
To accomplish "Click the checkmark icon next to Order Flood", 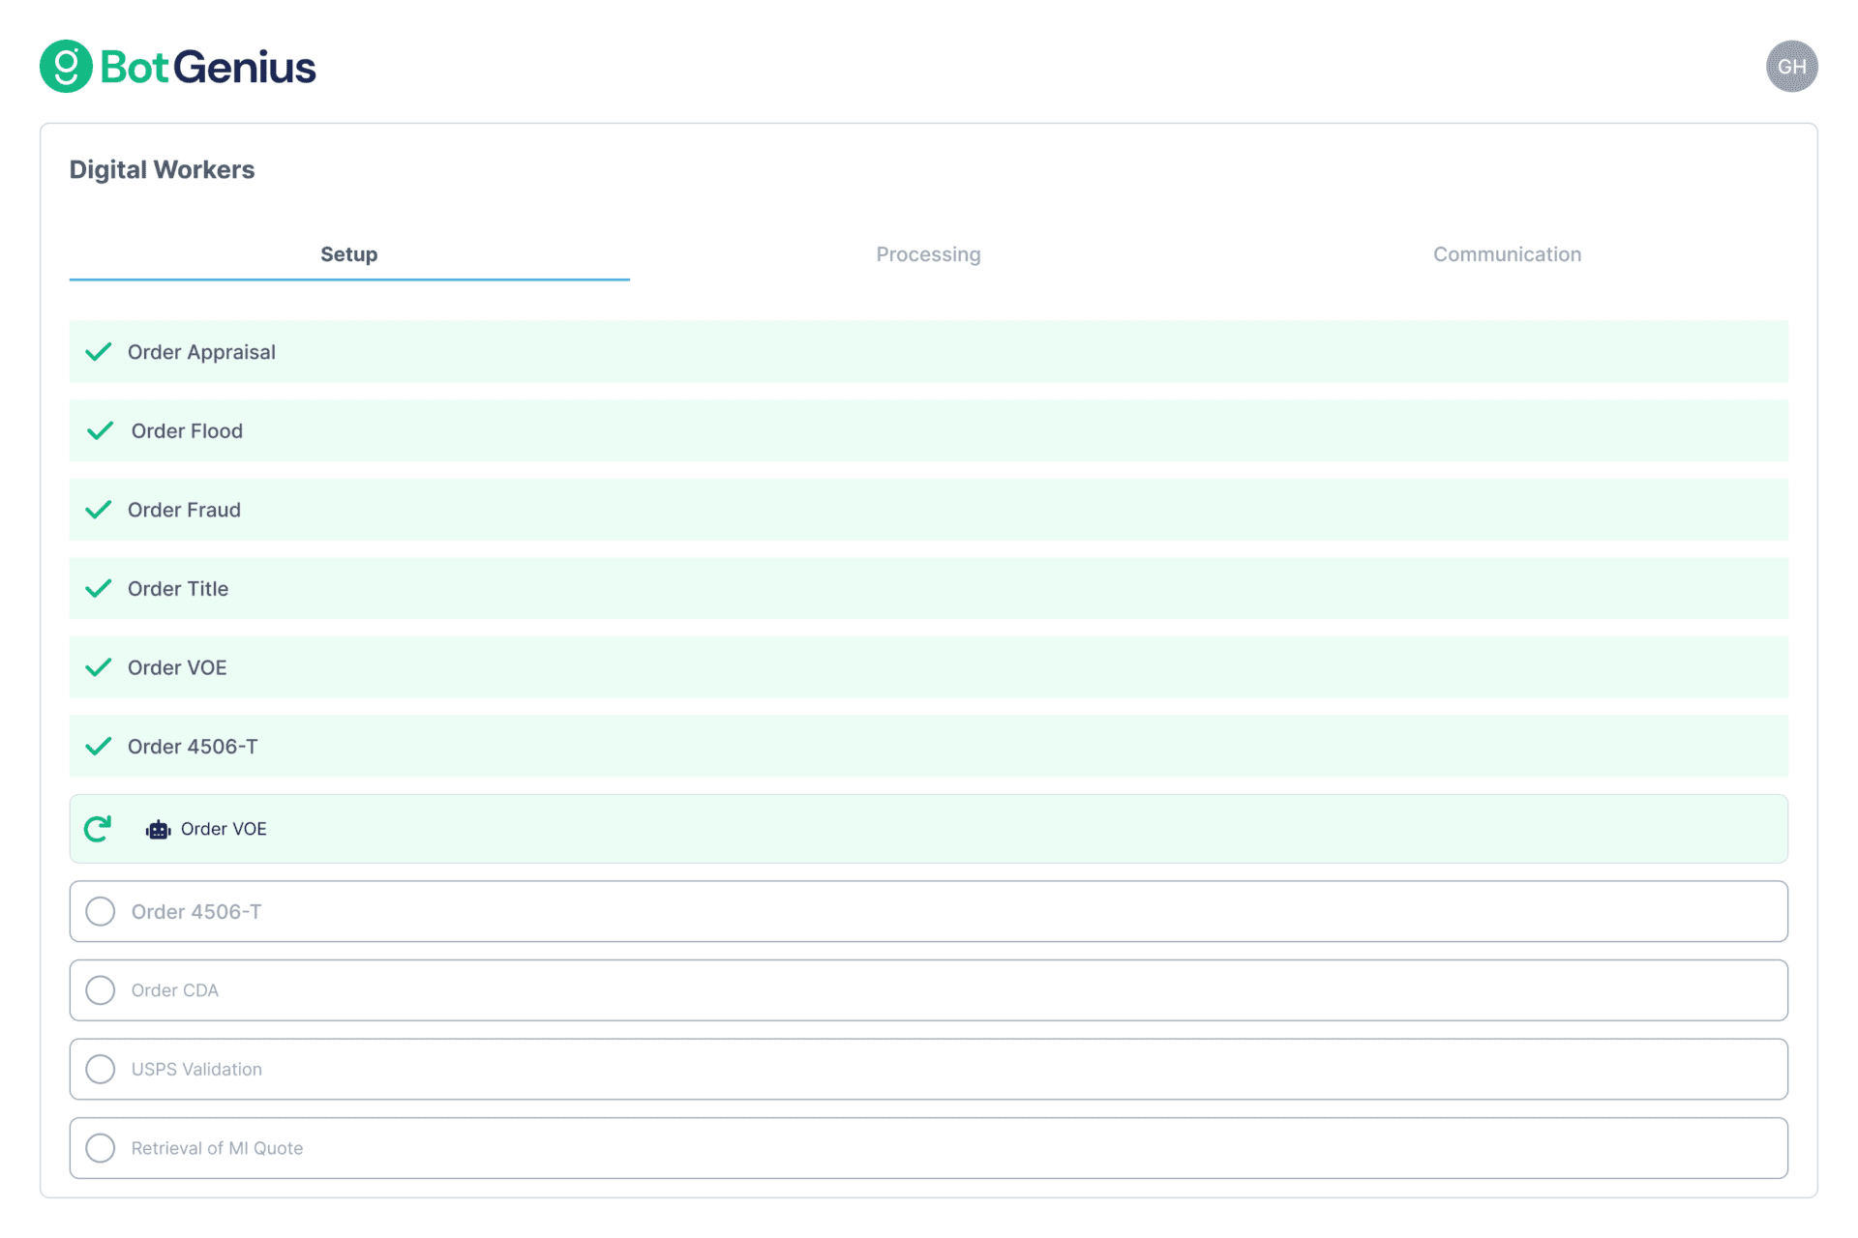I will pyautogui.click(x=101, y=431).
